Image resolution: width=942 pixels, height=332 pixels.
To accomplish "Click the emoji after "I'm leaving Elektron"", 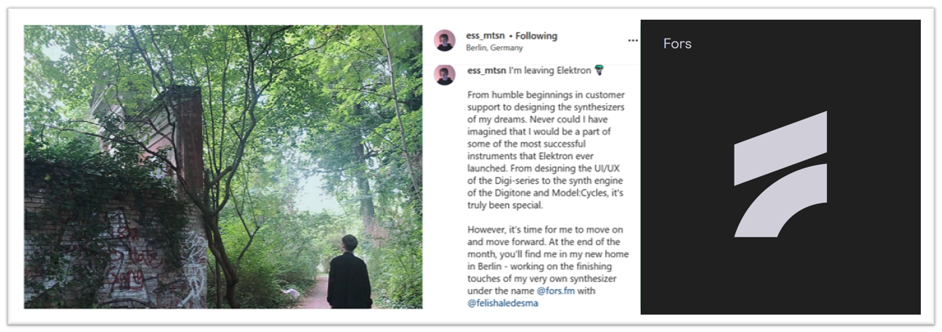I will (600, 70).
